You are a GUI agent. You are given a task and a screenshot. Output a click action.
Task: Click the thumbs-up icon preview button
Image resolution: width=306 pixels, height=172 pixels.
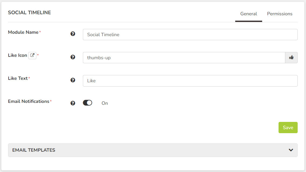[291, 58]
